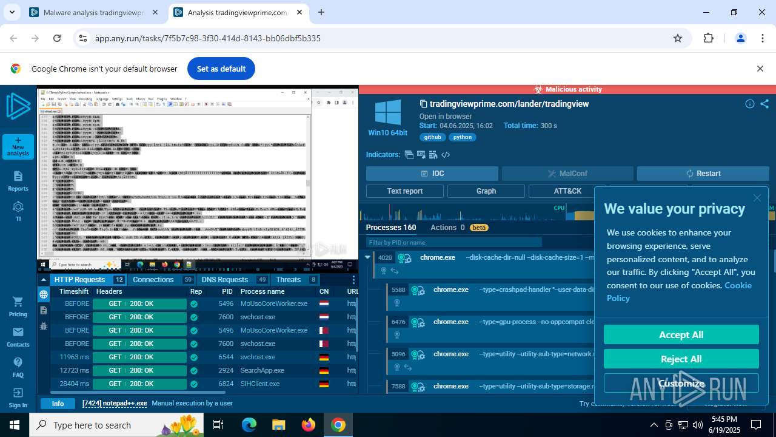Click the [7424] notepad++.exe link
Viewport: 776px width, 437px height.
click(x=115, y=403)
